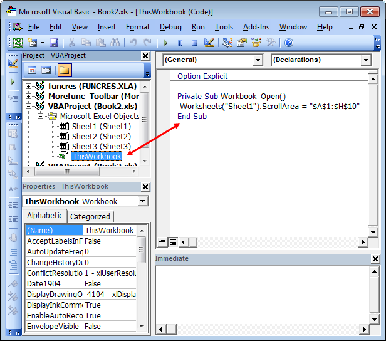This screenshot has height=341, width=386.
Task: Switch to Procedure View at code window bottom
Action: 162,241
